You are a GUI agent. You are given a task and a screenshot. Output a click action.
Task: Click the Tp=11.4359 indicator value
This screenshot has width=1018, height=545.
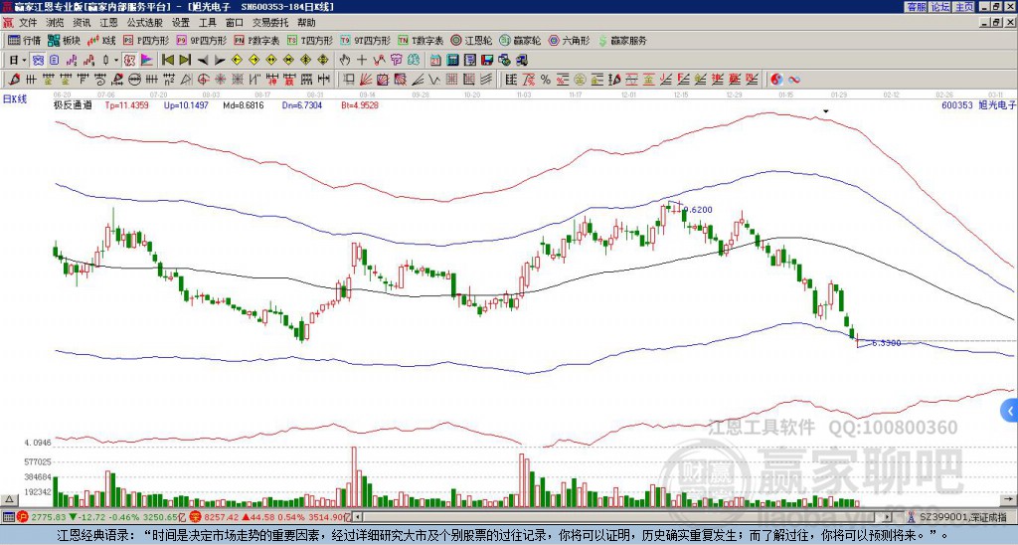point(126,104)
